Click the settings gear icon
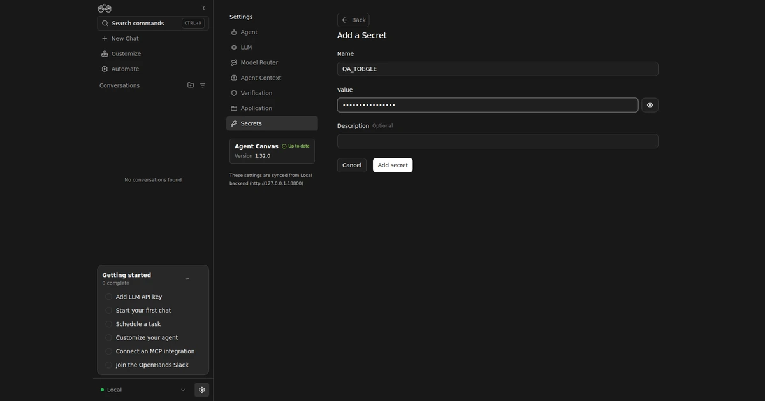Image resolution: width=765 pixels, height=401 pixels. pyautogui.click(x=202, y=390)
